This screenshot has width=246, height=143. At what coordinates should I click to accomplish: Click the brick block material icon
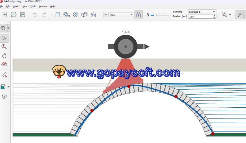(84, 14)
